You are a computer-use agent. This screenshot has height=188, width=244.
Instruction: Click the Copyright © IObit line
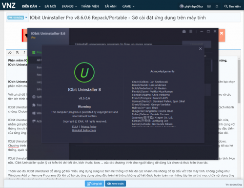[85, 122]
